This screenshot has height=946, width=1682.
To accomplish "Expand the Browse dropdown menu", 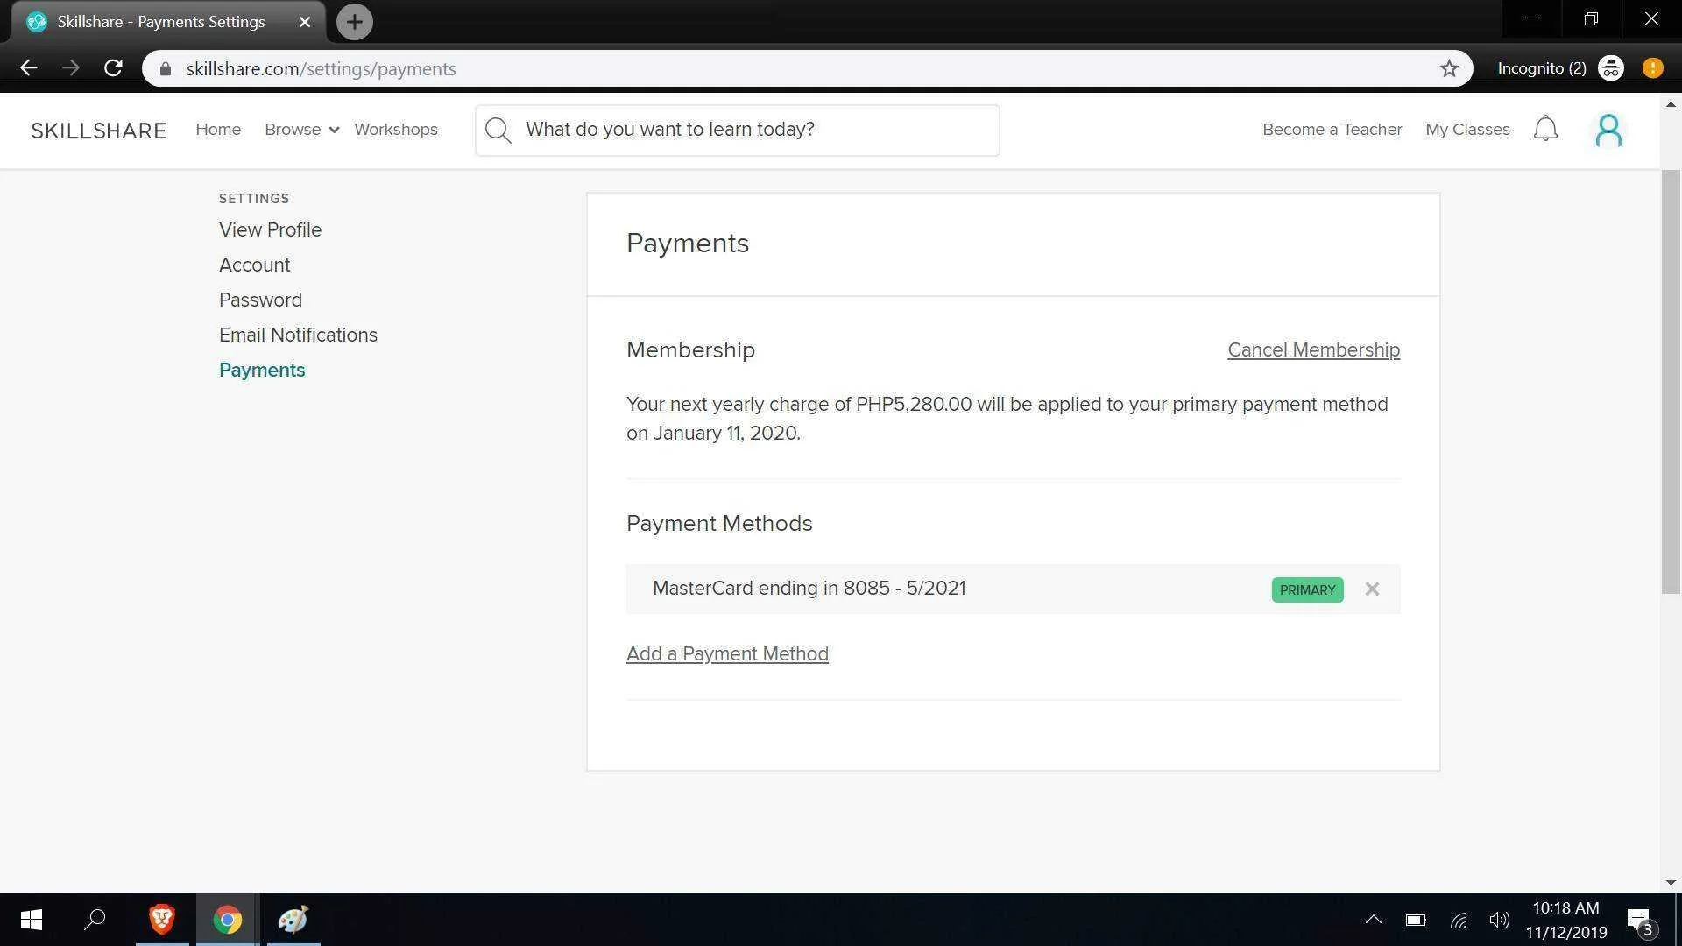I will (300, 130).
